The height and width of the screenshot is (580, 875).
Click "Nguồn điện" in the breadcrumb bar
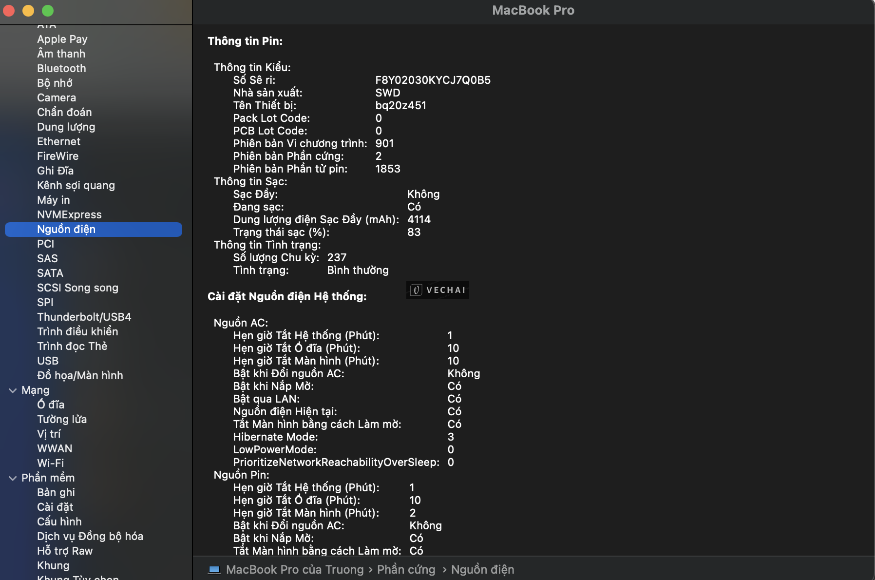[483, 569]
